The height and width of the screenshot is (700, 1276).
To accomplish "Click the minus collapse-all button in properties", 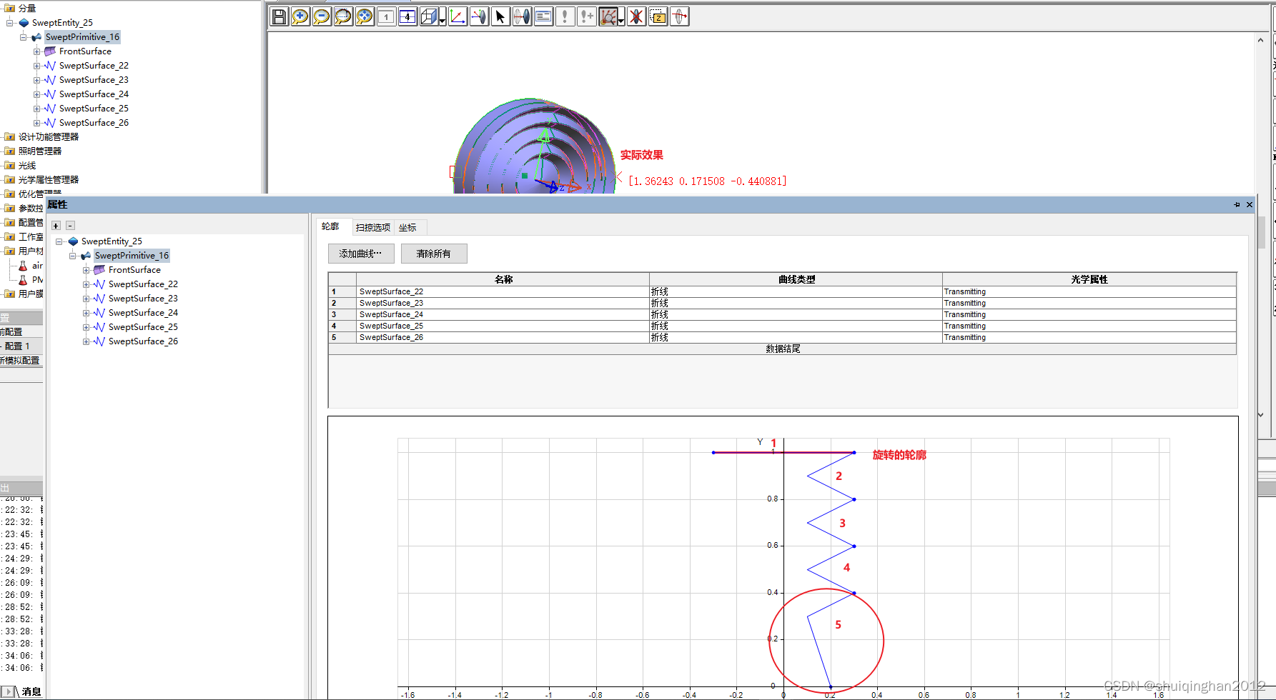I will (x=70, y=226).
